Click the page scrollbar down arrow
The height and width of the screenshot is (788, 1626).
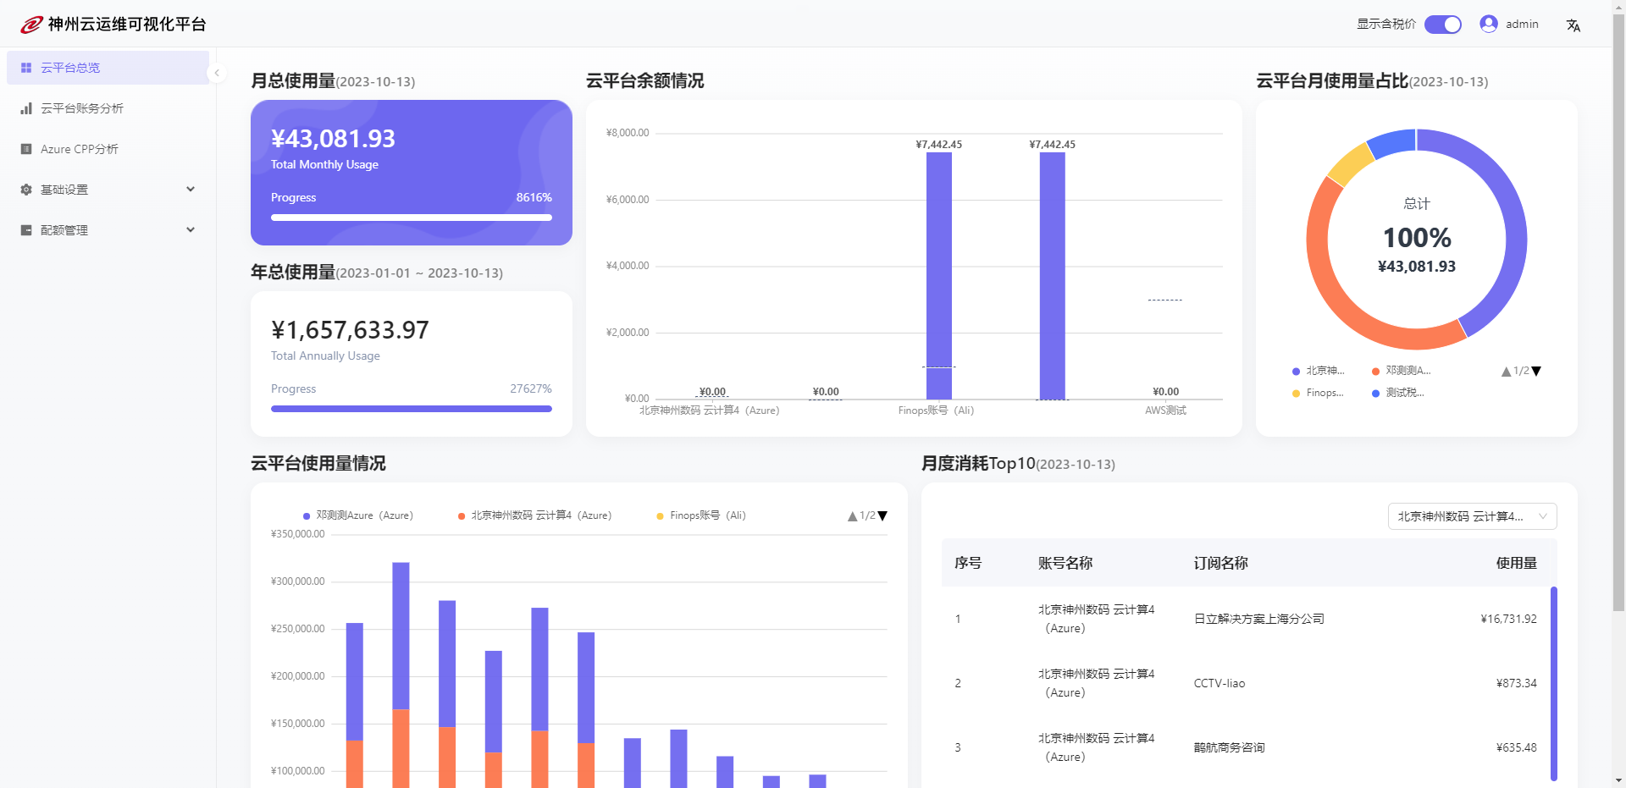point(1618,780)
